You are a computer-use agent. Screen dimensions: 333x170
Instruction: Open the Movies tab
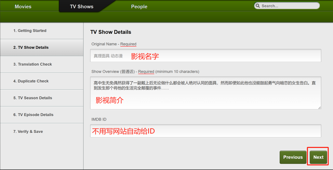tap(23, 7)
